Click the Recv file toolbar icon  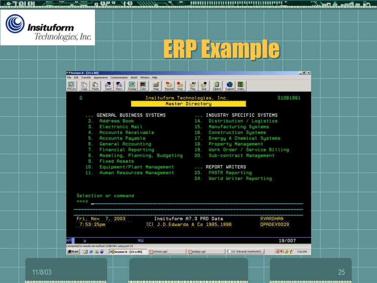(119, 85)
